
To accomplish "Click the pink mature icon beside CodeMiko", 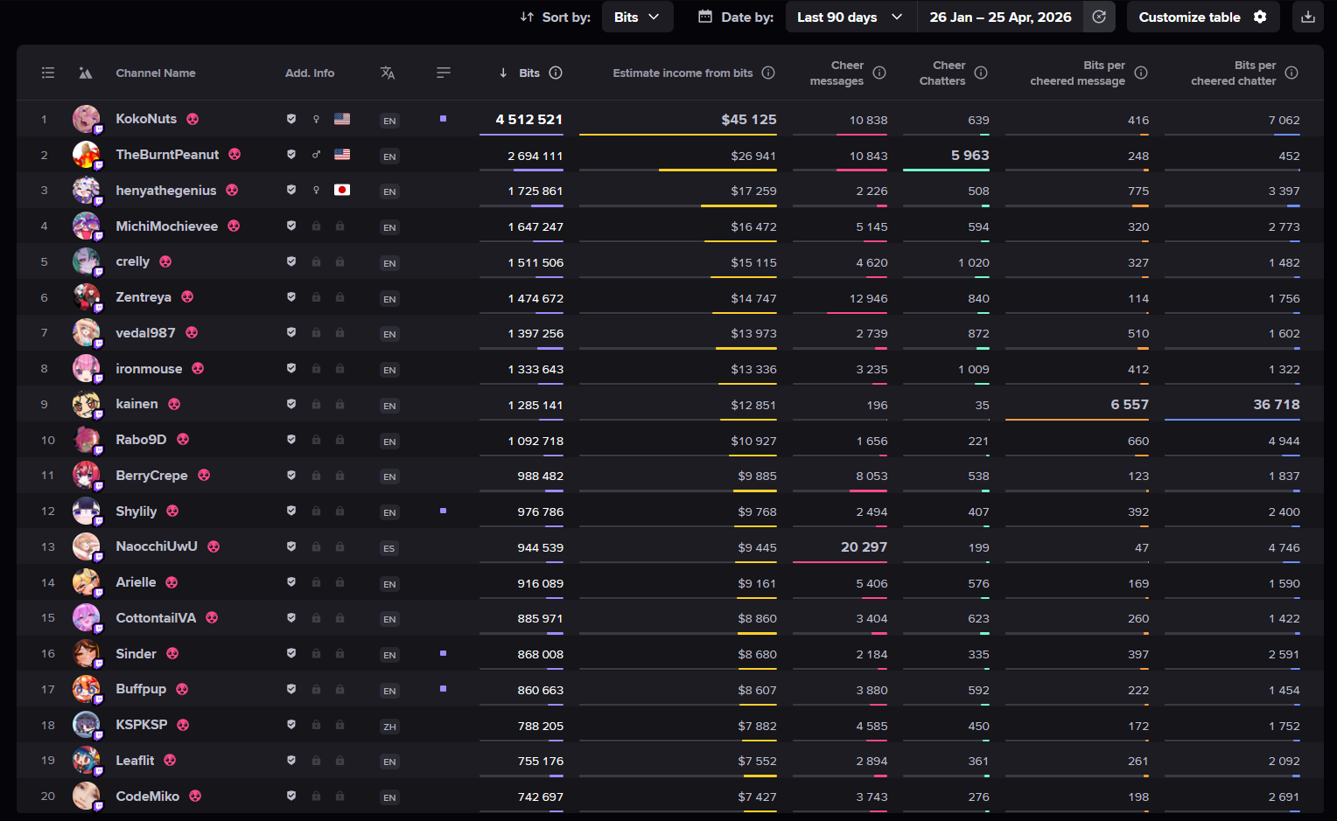I will 195,796.
